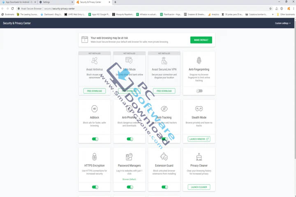Toggle the Password Managers switch

[x=130, y=187]
